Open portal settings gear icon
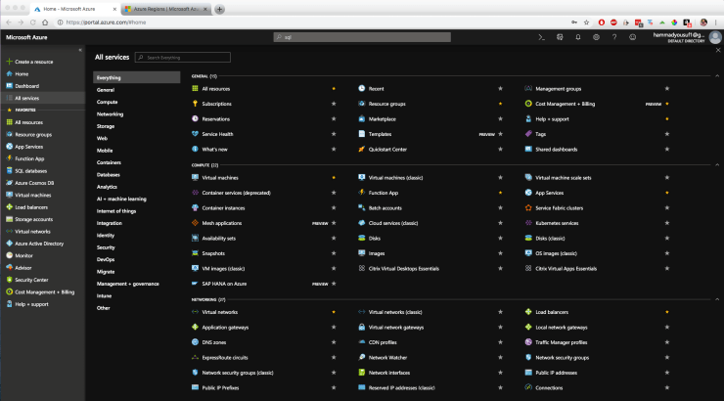724x401 pixels. click(596, 37)
